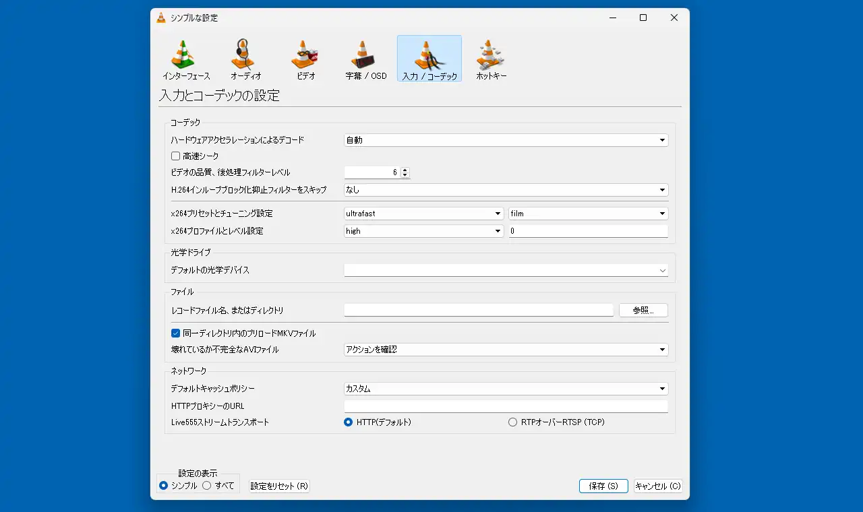863x512 pixels.
Task: Switch to すべて settings view
Action: 218,485
